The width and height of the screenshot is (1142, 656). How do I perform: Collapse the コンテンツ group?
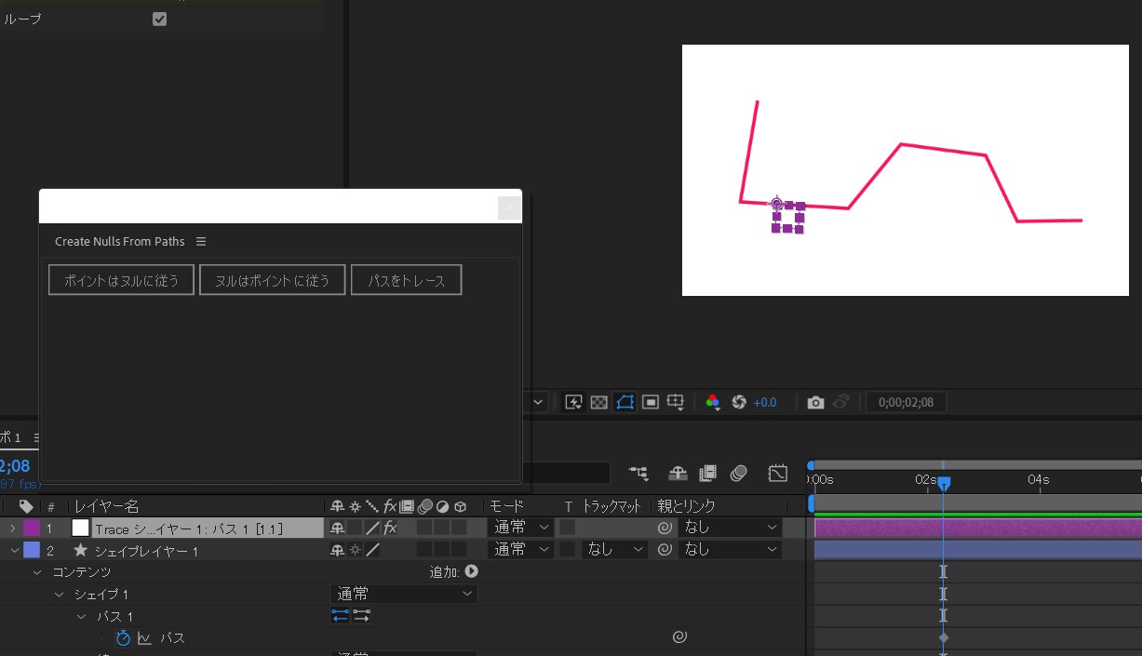(x=38, y=572)
